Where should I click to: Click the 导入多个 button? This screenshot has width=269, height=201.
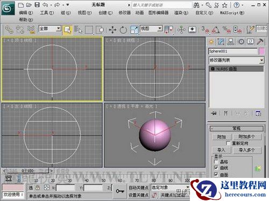(247, 150)
